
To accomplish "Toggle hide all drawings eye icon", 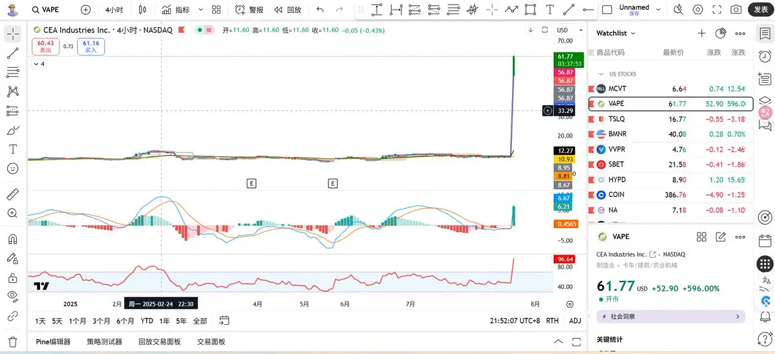I will tap(13, 297).
